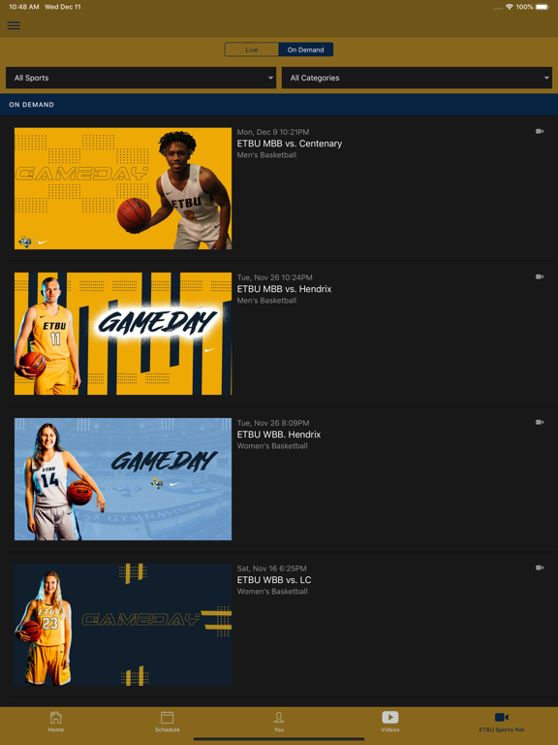This screenshot has height=745, width=558.
Task: Tap the Wed Dec 11 date in status bar
Action: click(x=63, y=7)
